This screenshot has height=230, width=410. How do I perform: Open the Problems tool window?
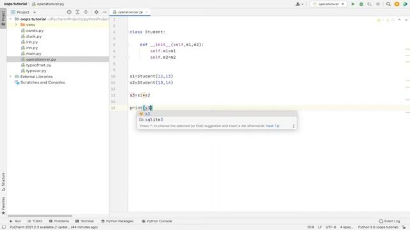tap(59, 221)
